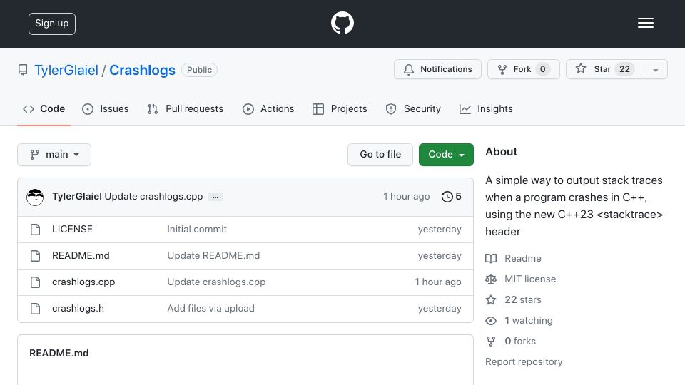Open the Initial commit message link
This screenshot has width=685, height=385.
[197, 229]
